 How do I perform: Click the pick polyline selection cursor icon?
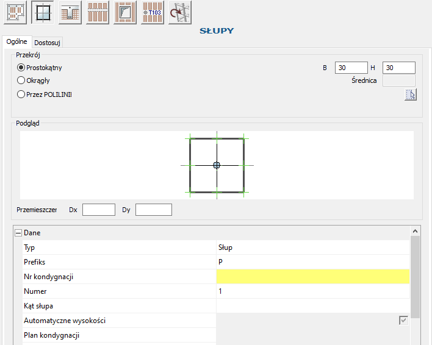(411, 94)
